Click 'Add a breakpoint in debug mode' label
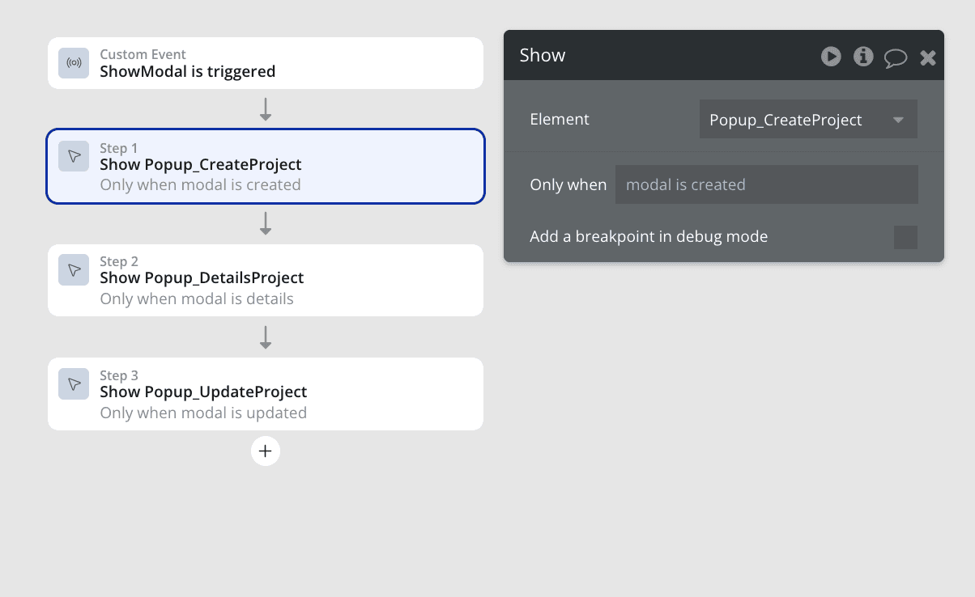Screen dimensions: 975x597 (x=649, y=237)
